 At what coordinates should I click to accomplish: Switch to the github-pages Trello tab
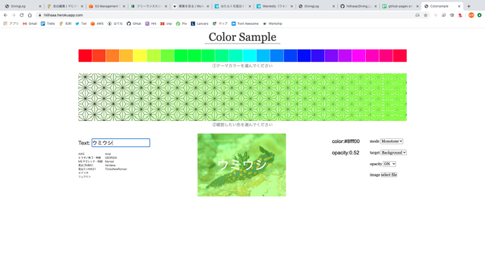point(400,6)
